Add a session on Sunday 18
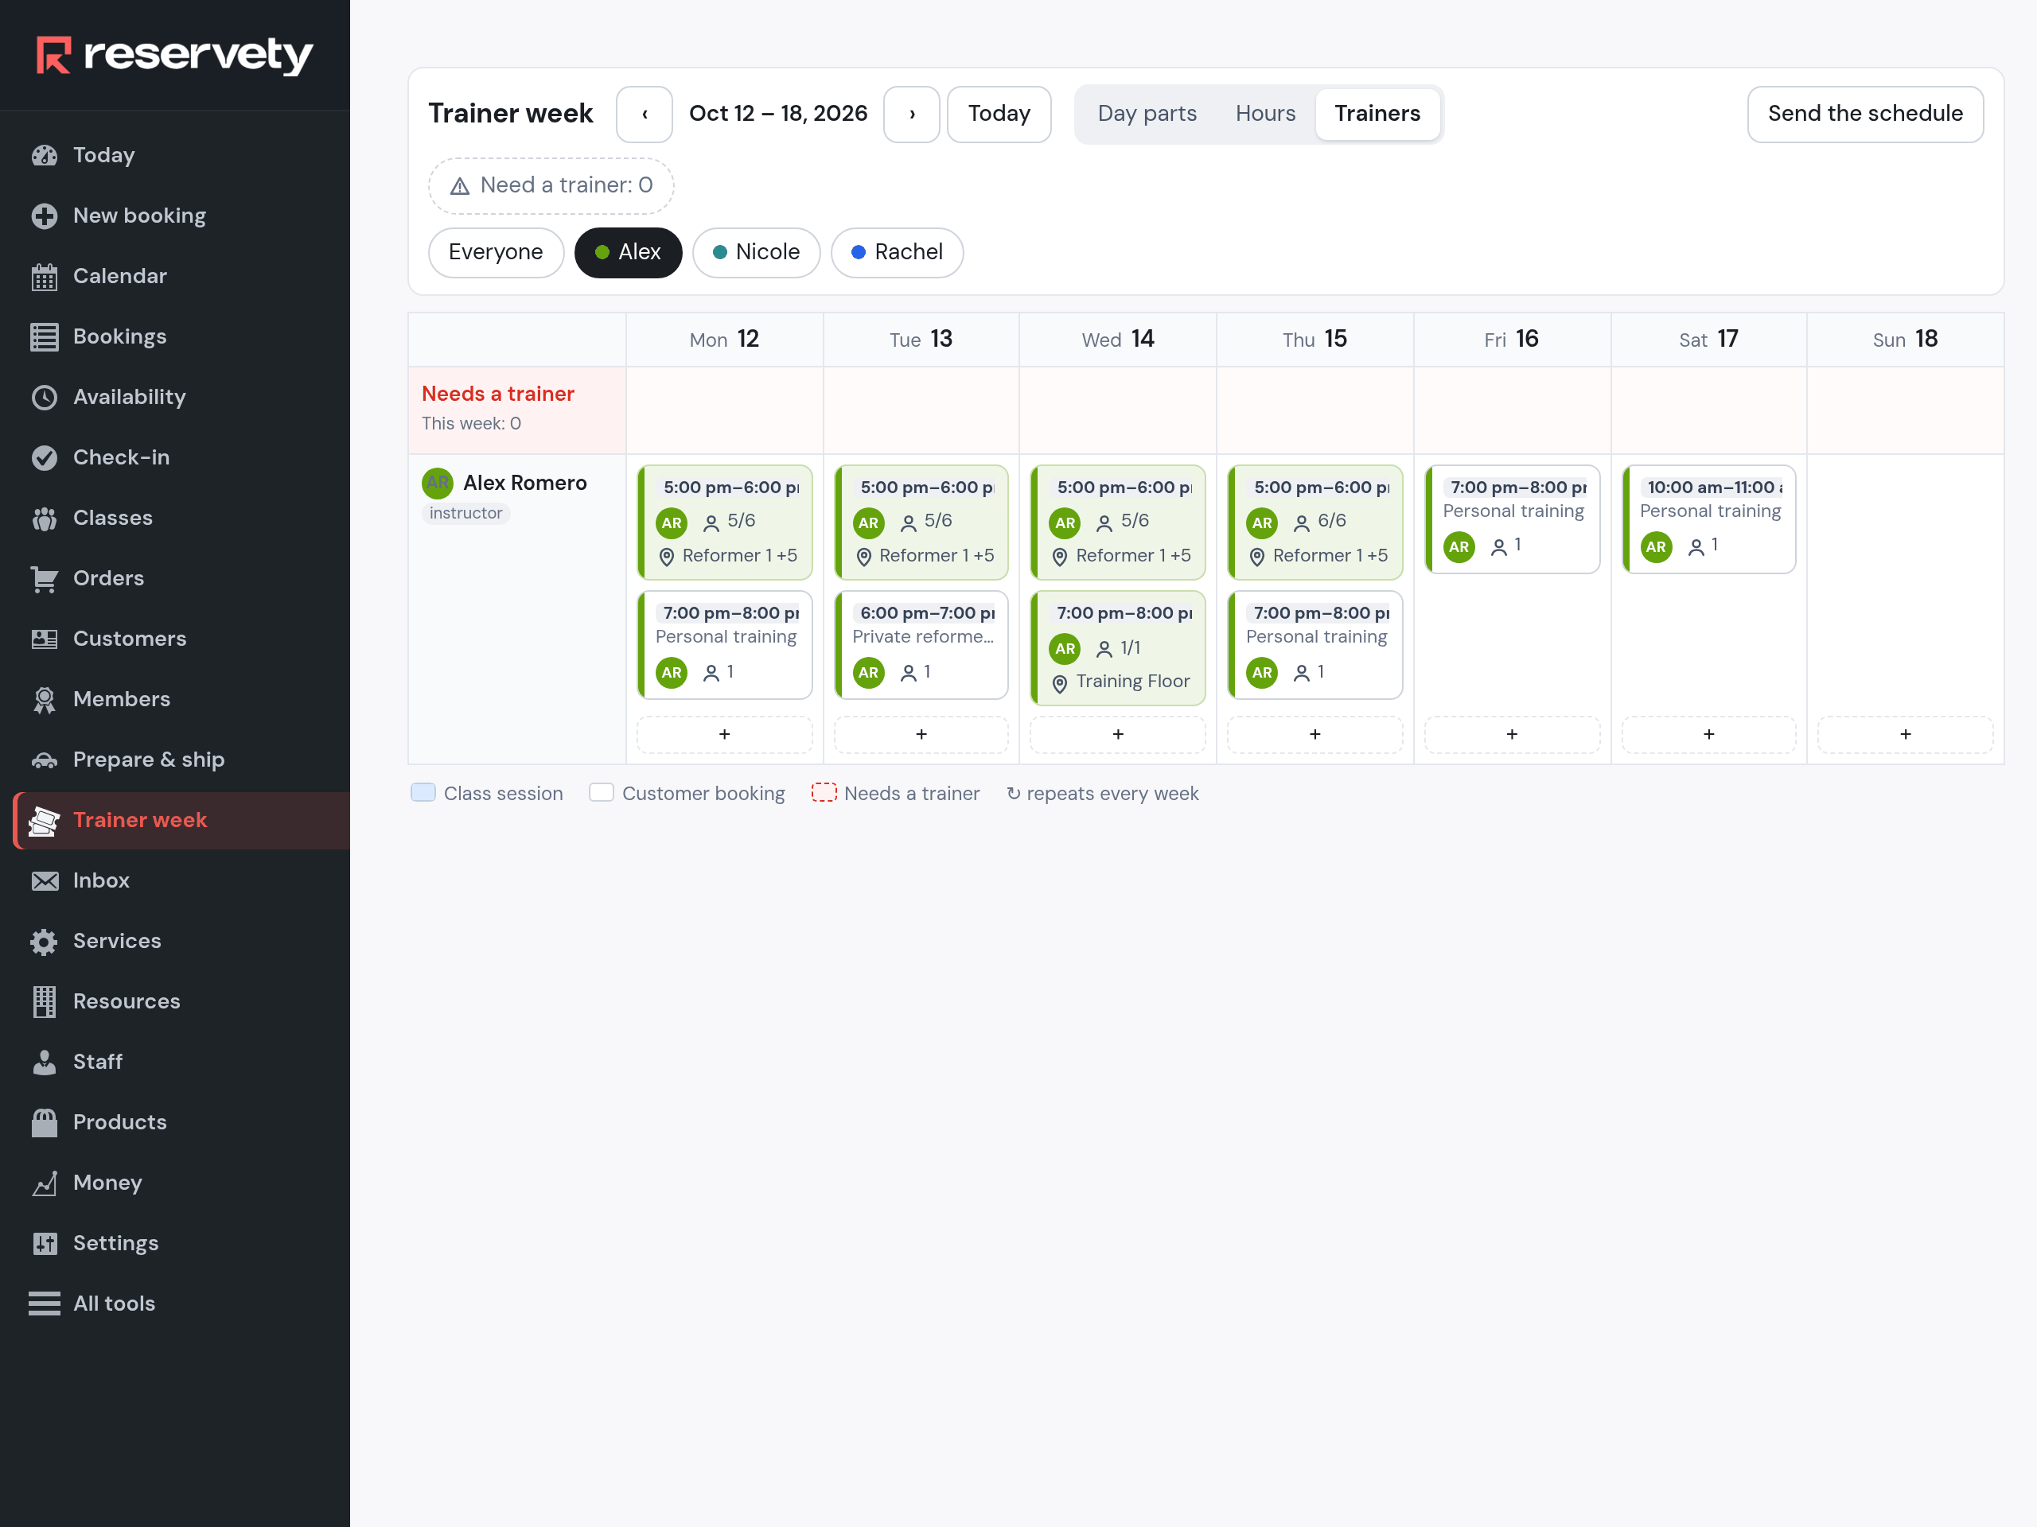Viewport: 2037px width, 1527px height. (1906, 735)
